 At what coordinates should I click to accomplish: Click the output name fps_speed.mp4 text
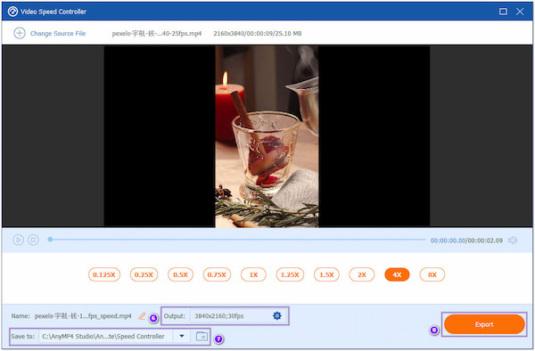[83, 316]
